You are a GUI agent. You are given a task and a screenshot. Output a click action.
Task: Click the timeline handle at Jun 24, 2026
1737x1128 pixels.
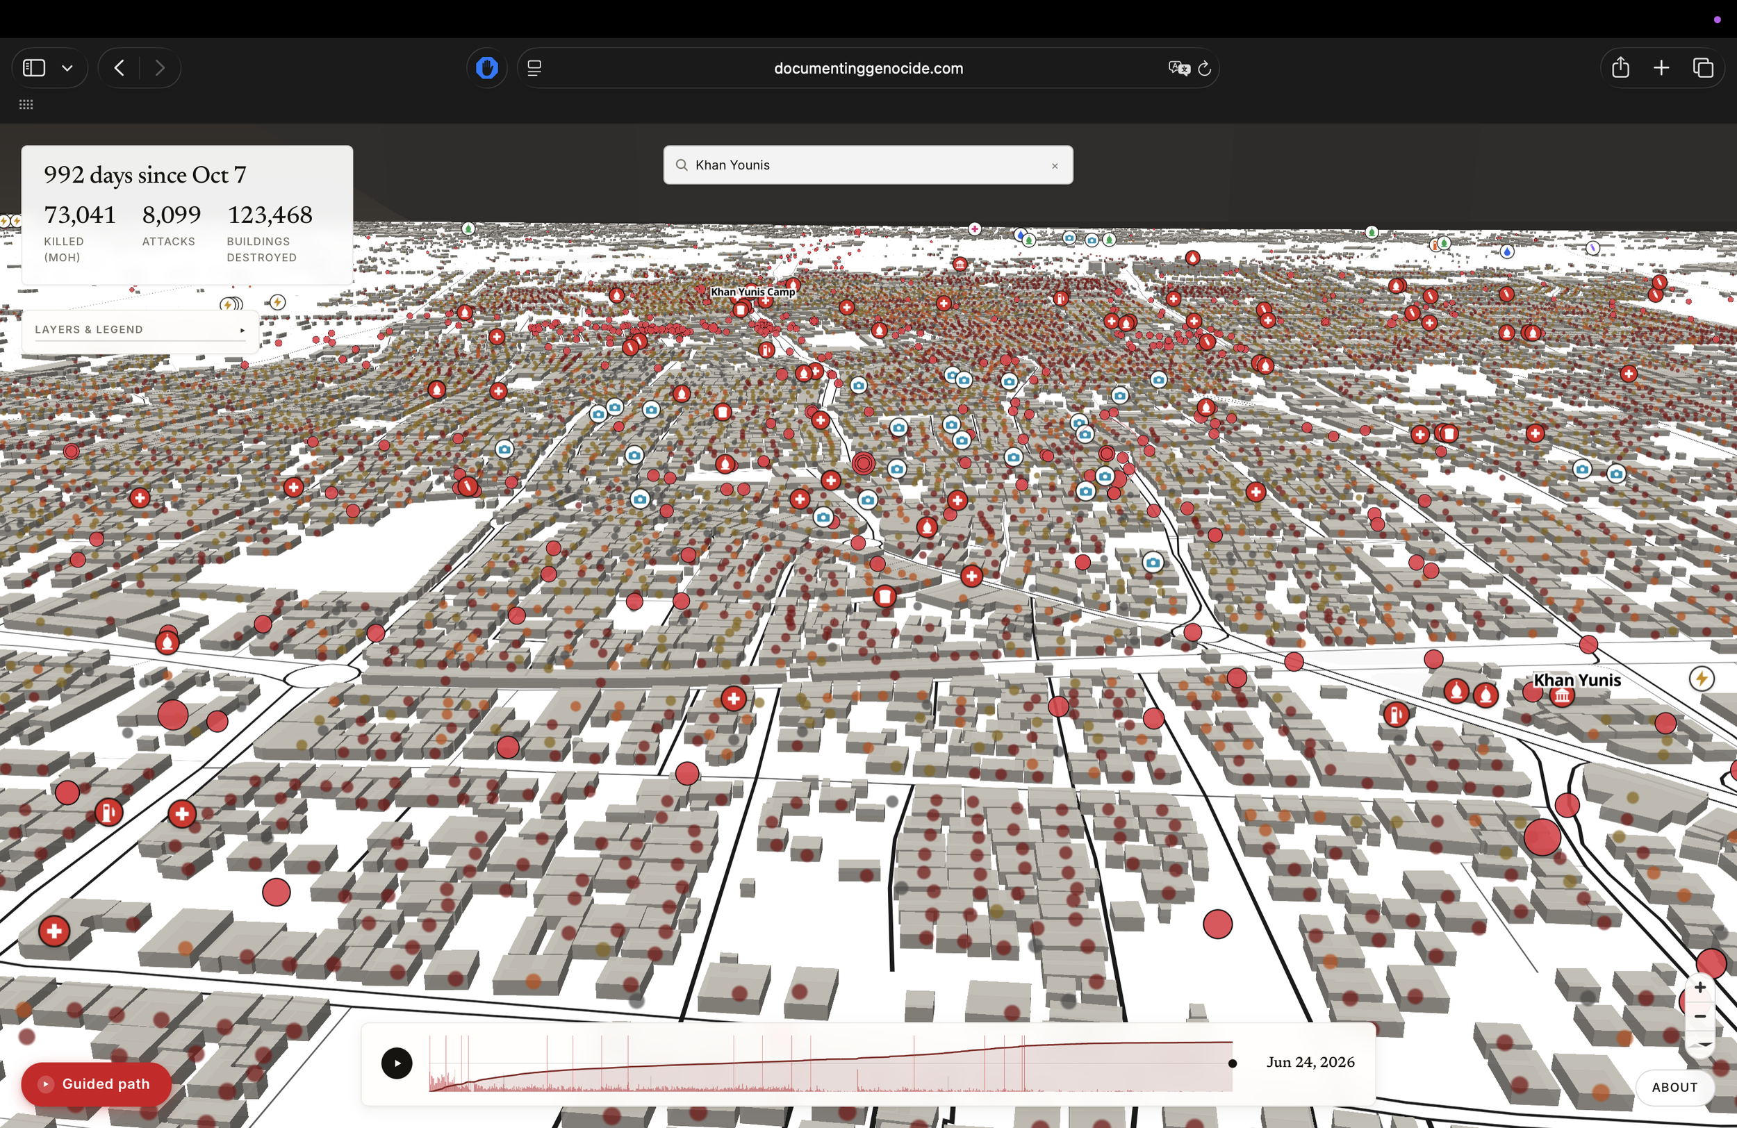(x=1233, y=1063)
